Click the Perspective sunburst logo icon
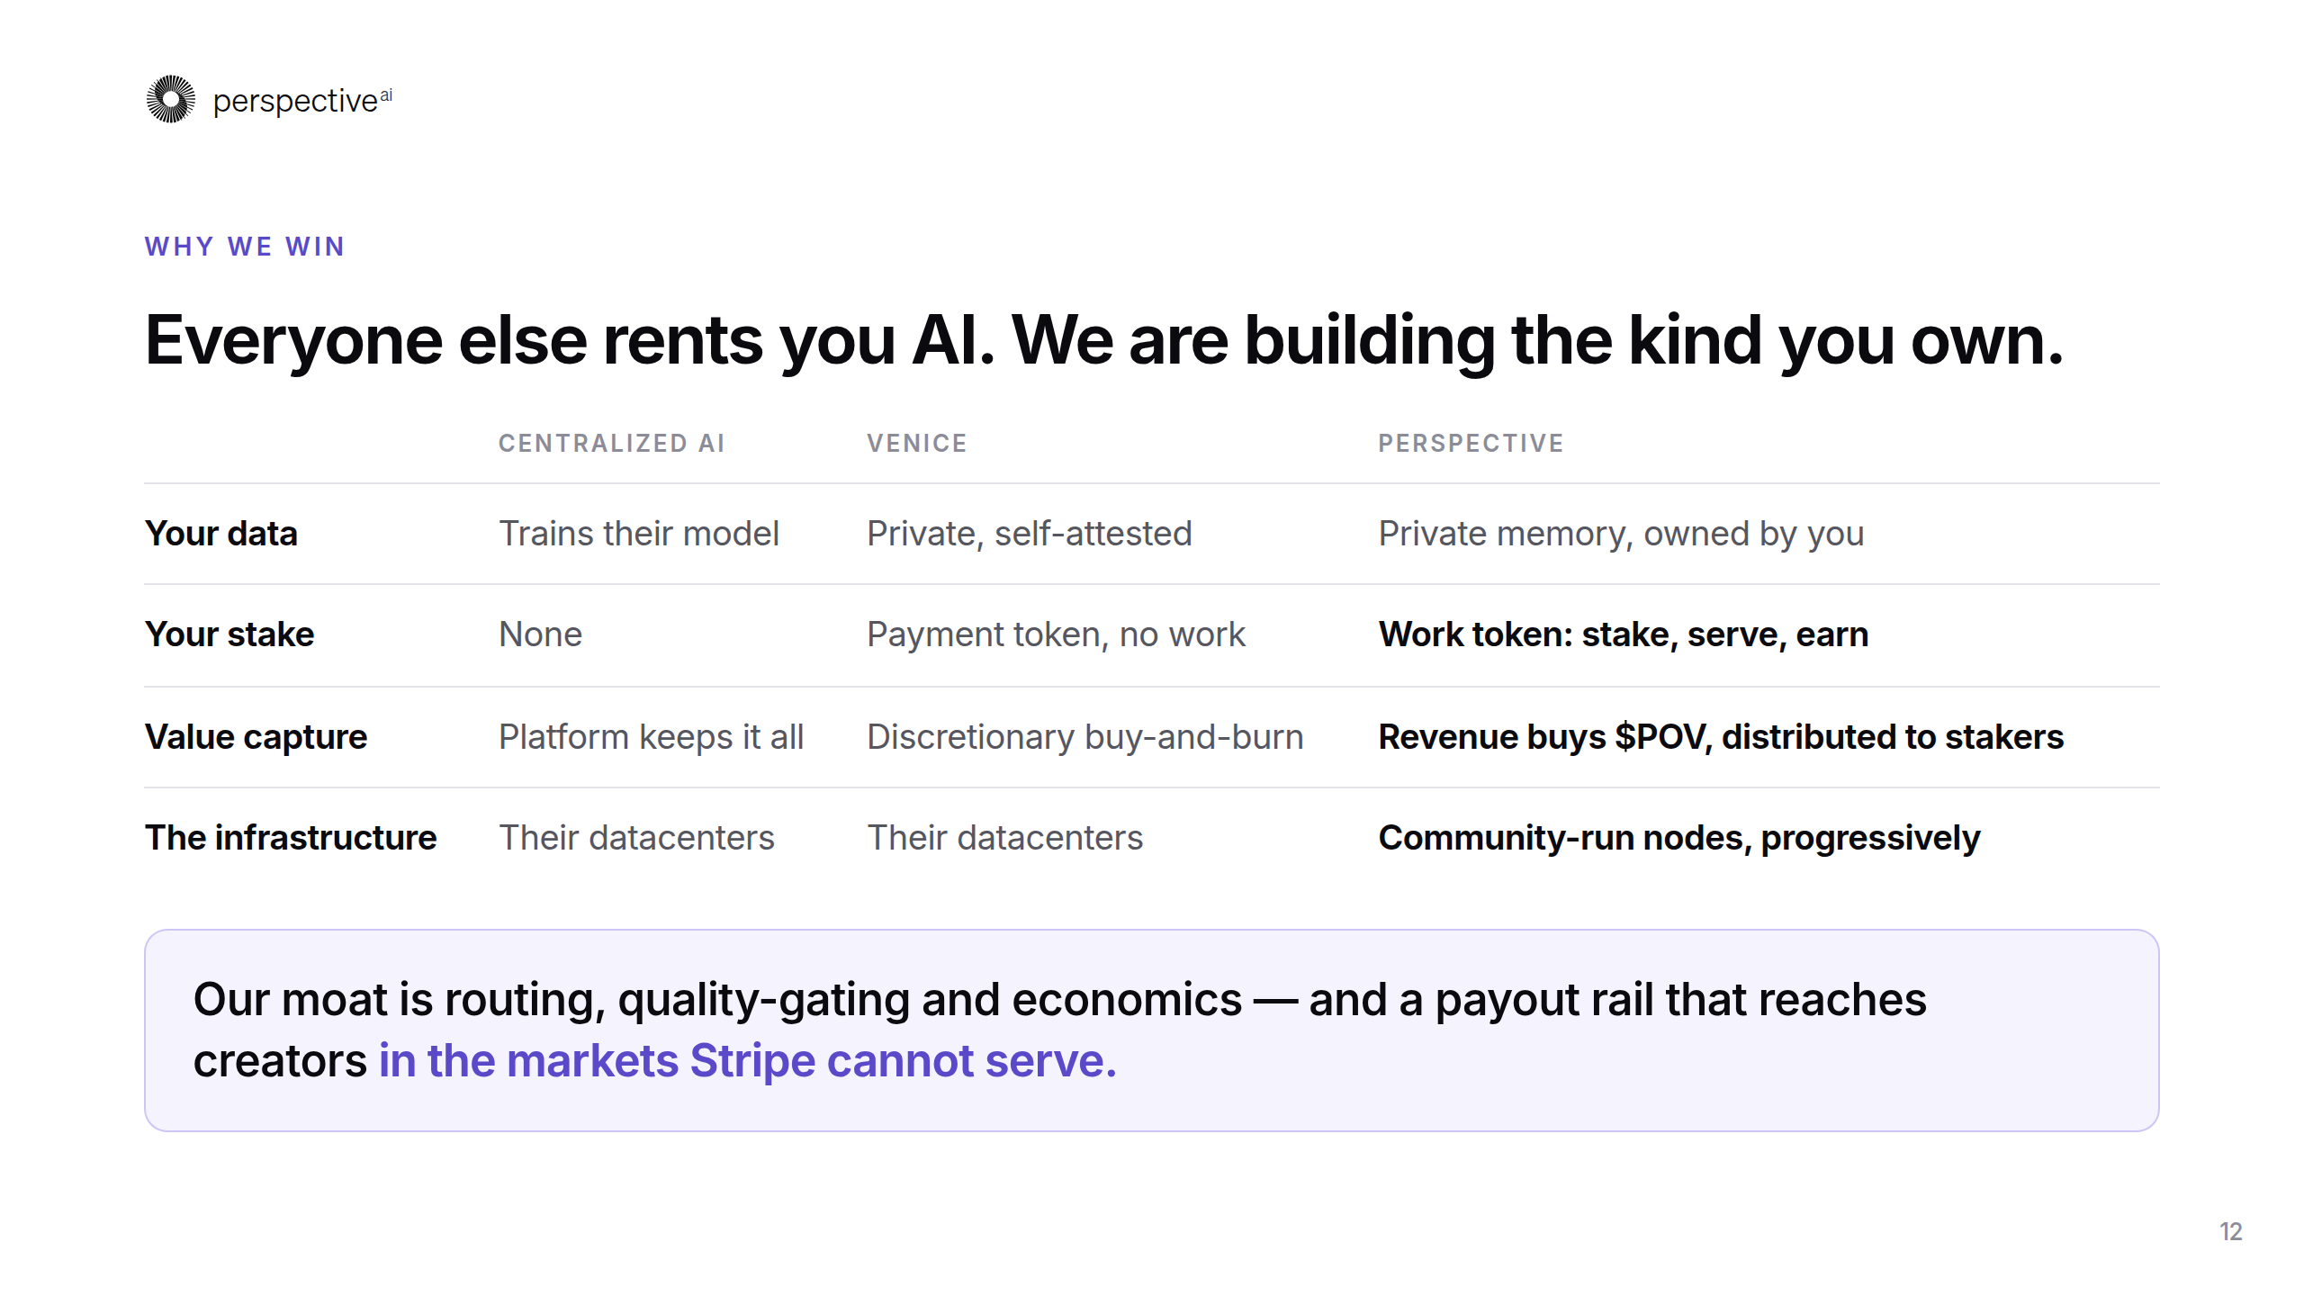Screen dimensions: 2304x1296 click(171, 99)
